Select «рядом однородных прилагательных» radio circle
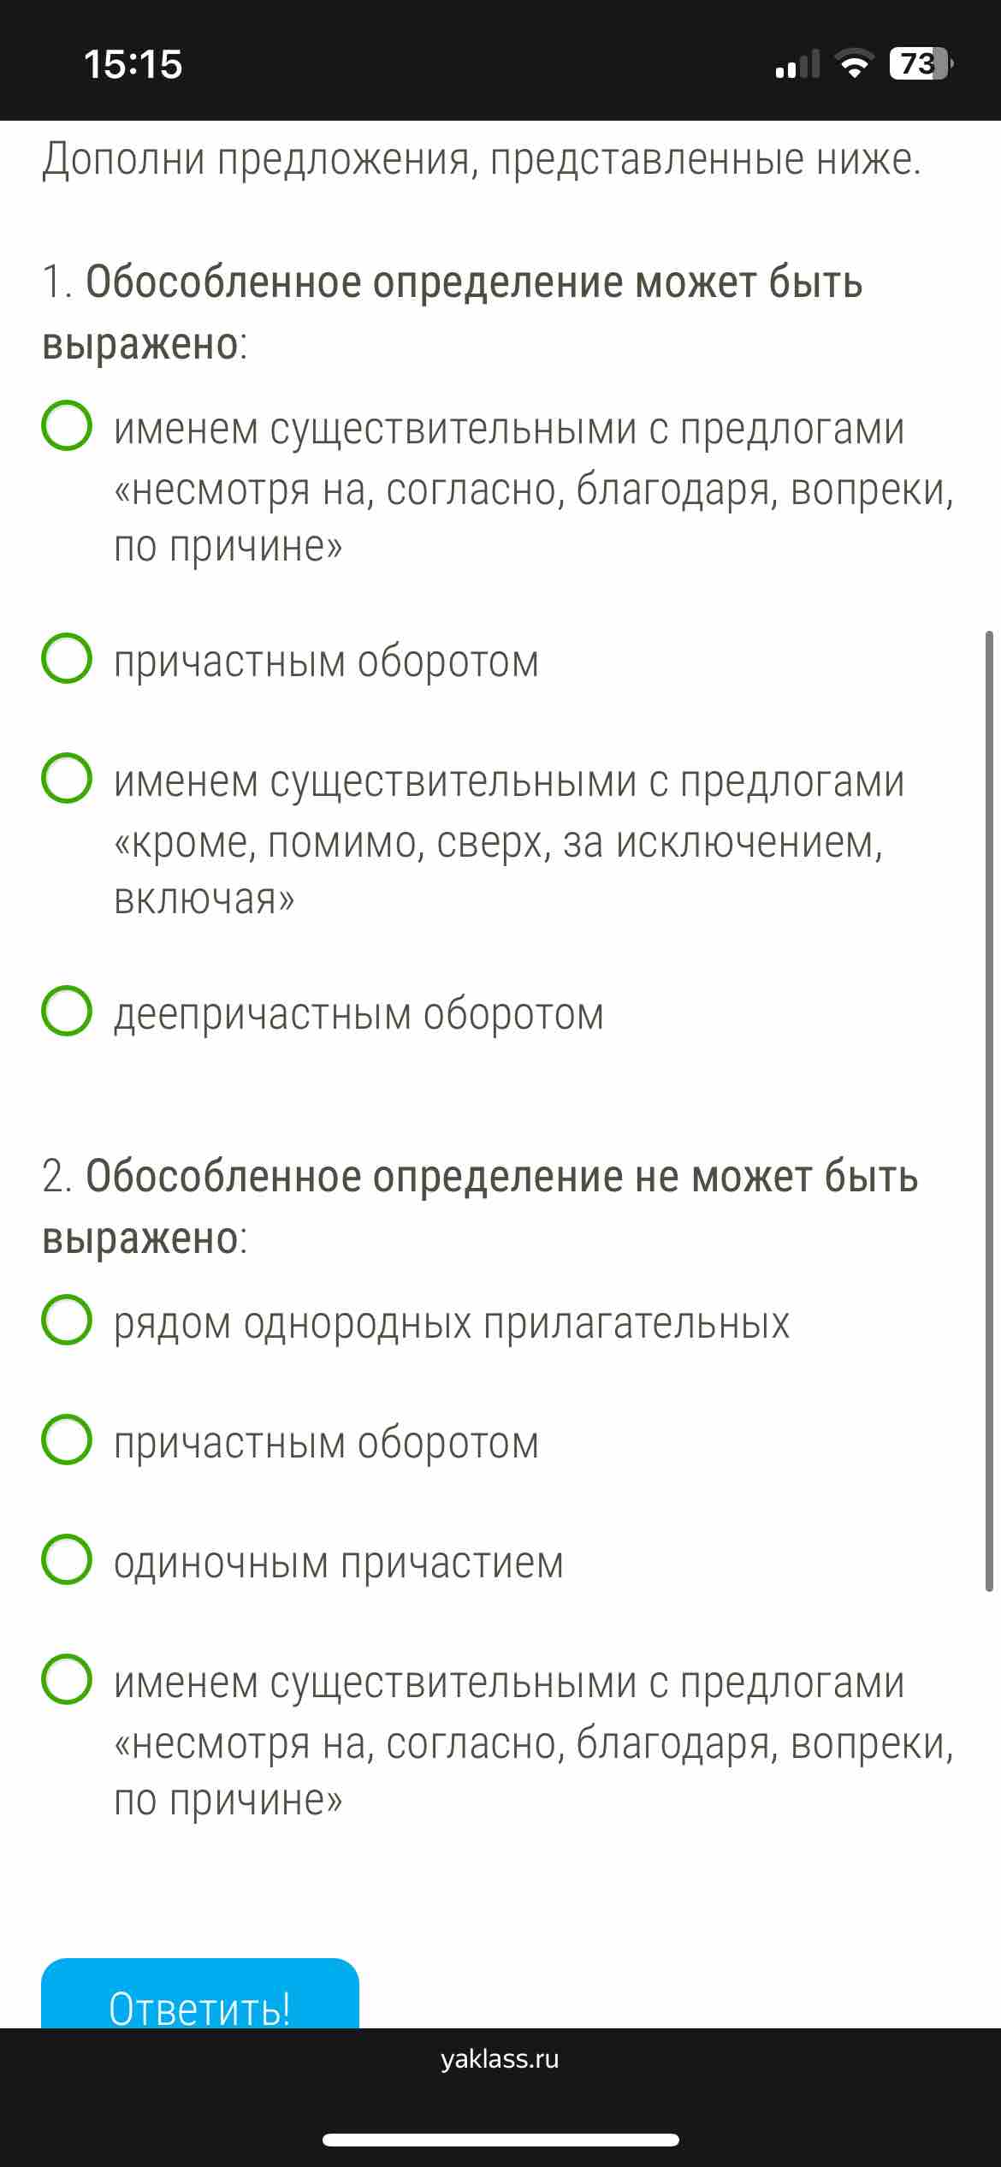Viewport: 1001px width, 2167px height. [67, 1320]
